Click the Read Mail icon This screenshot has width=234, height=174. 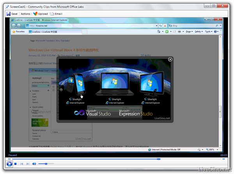tap(174, 32)
